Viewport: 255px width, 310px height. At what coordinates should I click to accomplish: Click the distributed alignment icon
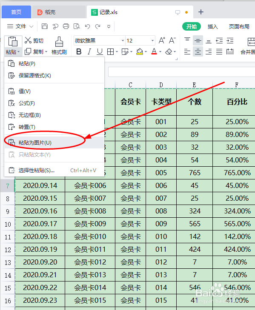pos(230,52)
